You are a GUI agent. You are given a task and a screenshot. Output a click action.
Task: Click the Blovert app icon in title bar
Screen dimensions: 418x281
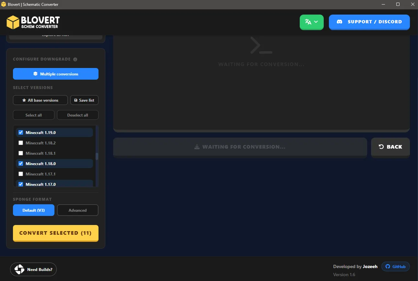(4, 5)
